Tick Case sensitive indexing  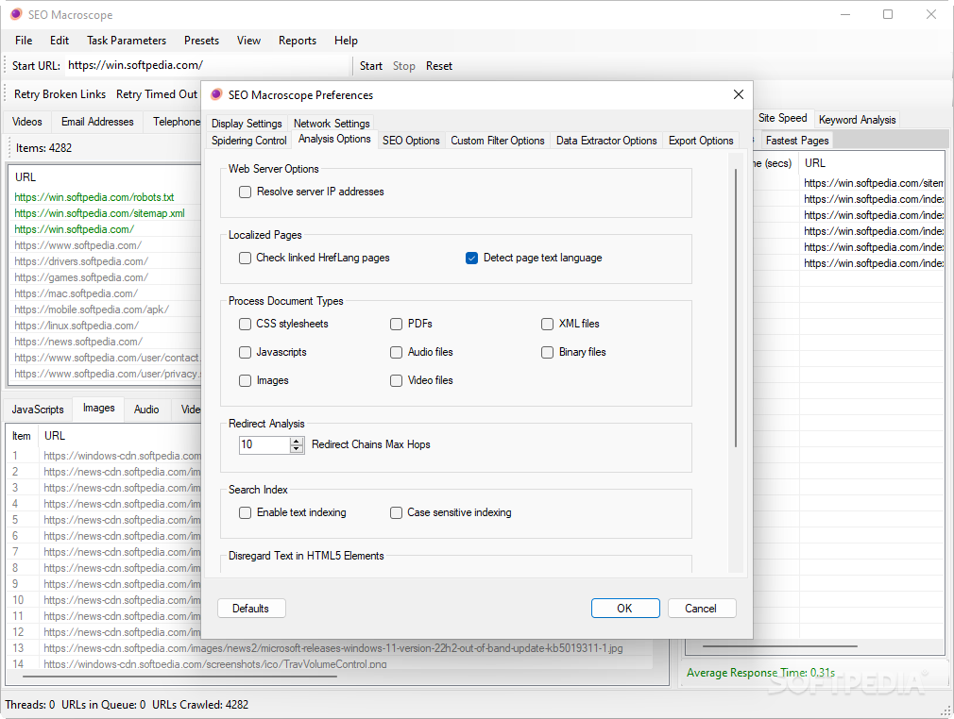pyautogui.click(x=396, y=512)
